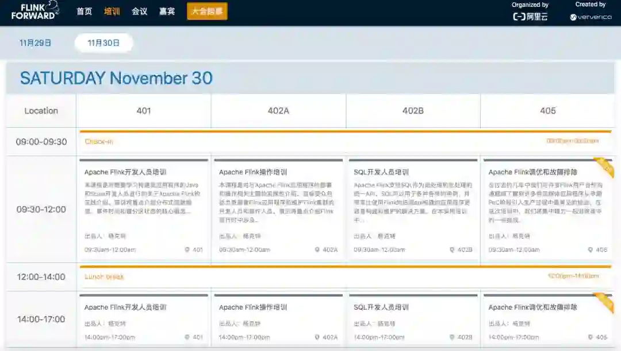Click Organized by label in header
This screenshot has height=351, width=621.
pos(530,5)
